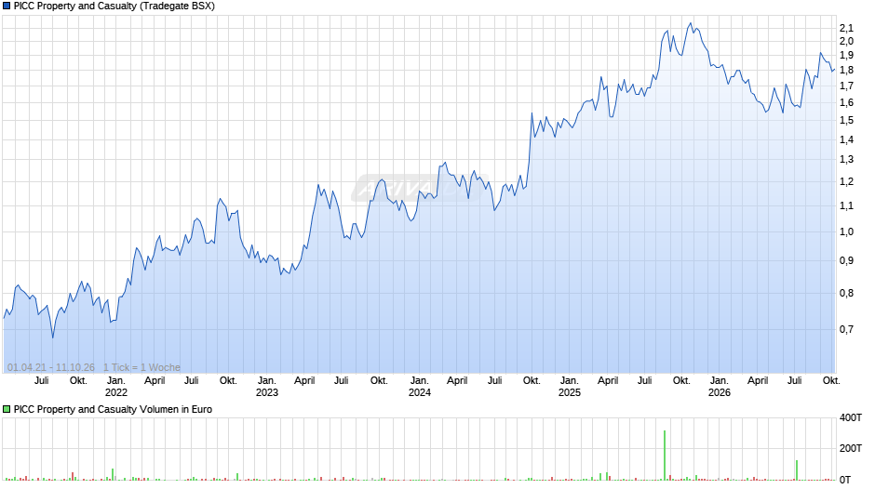This screenshot has width=875, height=489.
Task: Click the '0,9' price axis label
Action: [x=846, y=260]
